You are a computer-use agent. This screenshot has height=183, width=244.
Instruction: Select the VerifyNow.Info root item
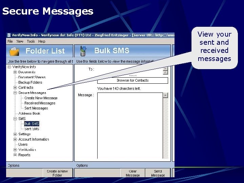click(24, 67)
